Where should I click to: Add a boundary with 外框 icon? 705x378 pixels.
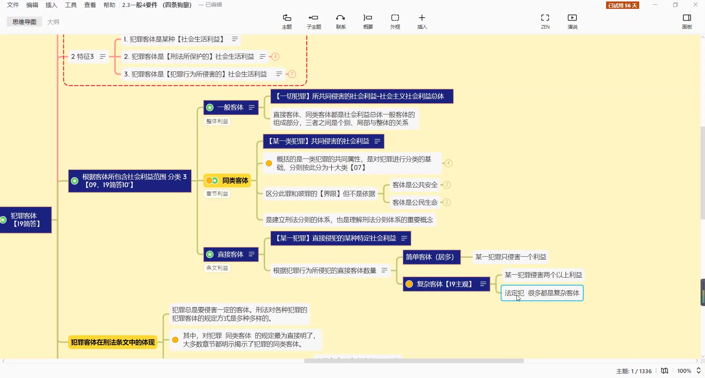pos(395,22)
